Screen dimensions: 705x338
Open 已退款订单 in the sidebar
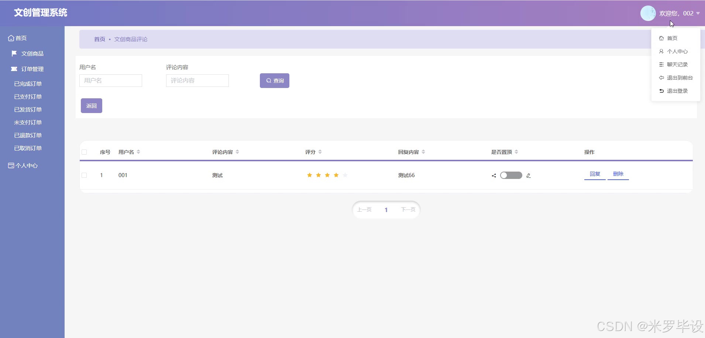click(28, 135)
